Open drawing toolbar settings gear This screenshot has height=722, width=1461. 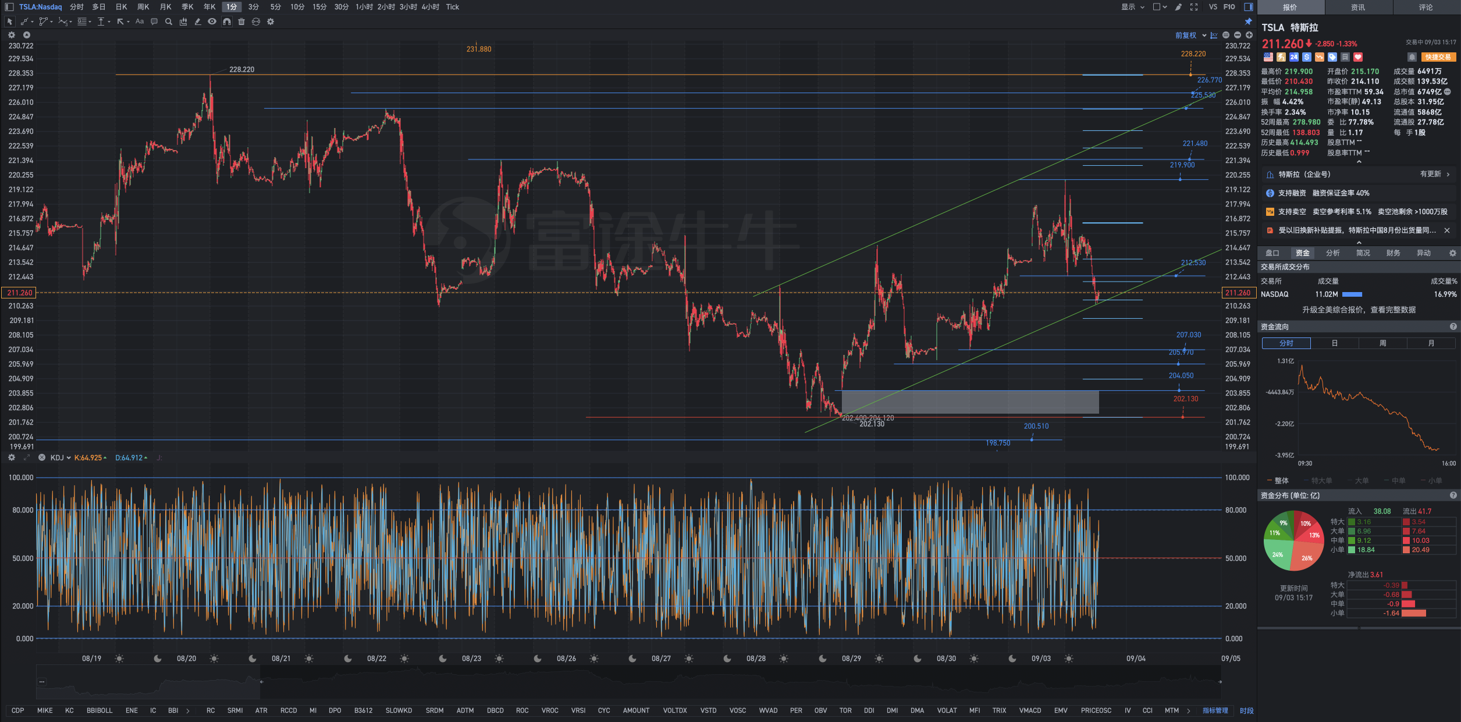pyautogui.click(x=271, y=22)
